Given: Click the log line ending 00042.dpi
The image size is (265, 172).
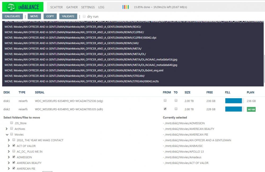Looking at the screenshot, I should 81,38.
